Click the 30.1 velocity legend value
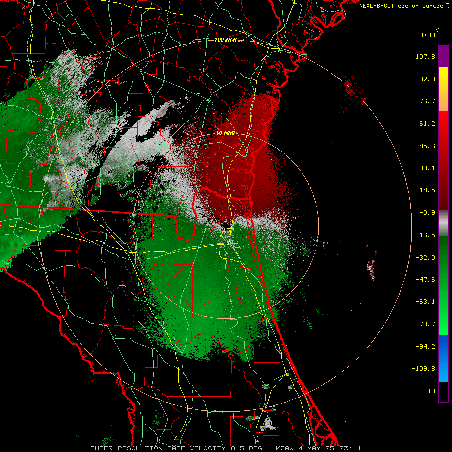This screenshot has height=452, width=452. click(427, 168)
